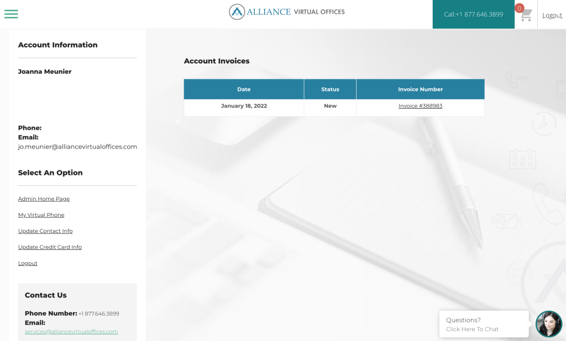Open My Virtual Phone option
This screenshot has width=566, height=341.
[41, 215]
